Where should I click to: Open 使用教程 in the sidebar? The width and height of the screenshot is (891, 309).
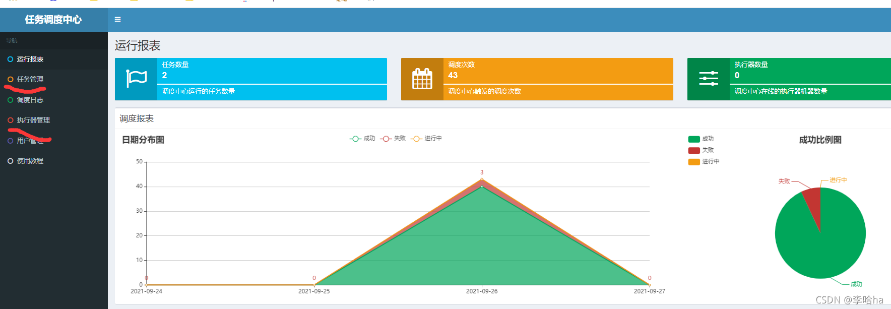[54, 161]
